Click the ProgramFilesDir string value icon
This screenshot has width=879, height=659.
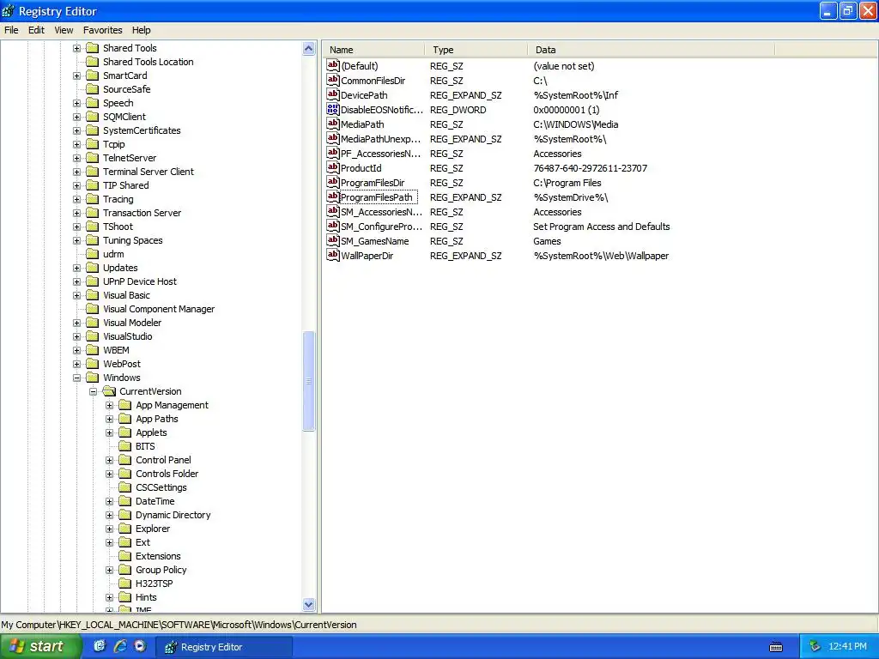(333, 182)
